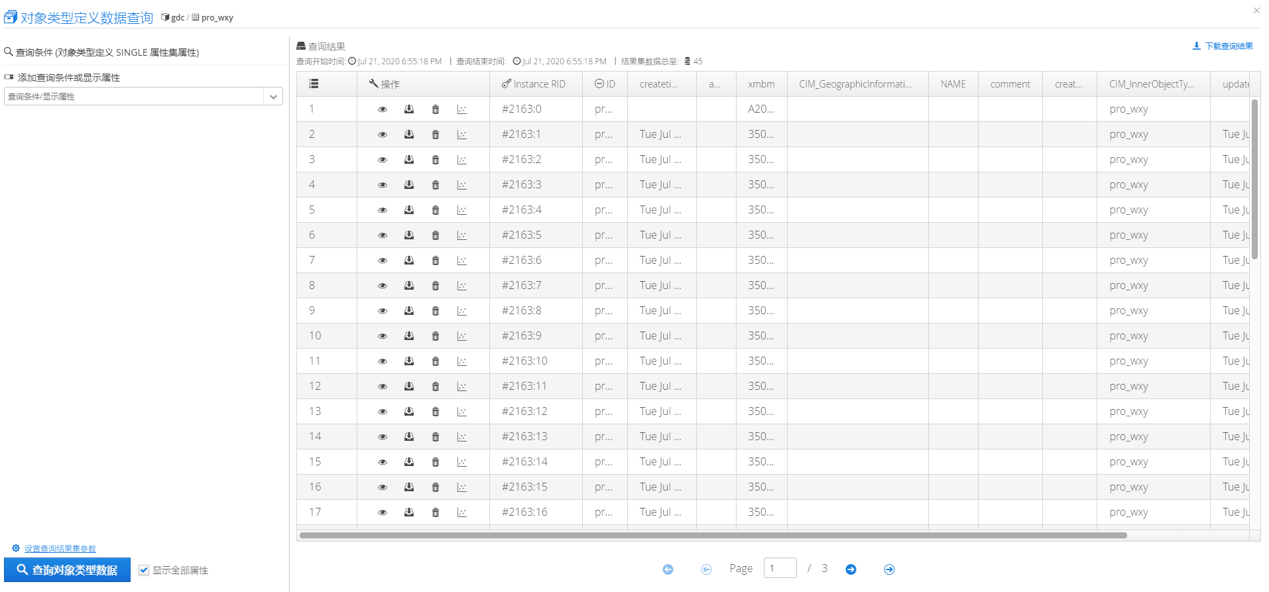The image size is (1269, 592).
Task: Show row 17 details via eye icon
Action: 383,512
